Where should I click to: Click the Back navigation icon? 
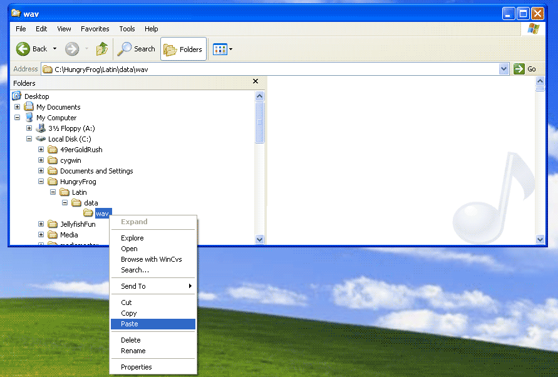click(23, 48)
